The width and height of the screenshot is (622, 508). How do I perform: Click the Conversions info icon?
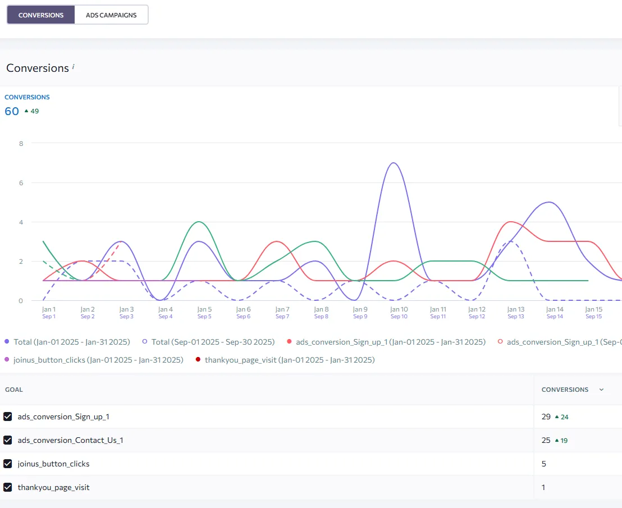coord(74,67)
